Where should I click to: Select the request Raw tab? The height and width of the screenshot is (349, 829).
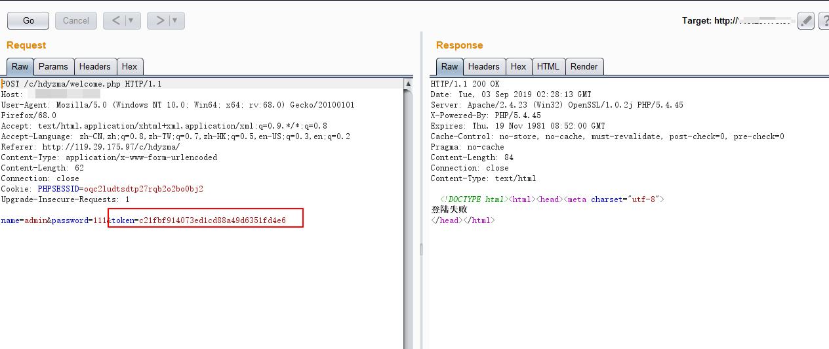point(20,66)
